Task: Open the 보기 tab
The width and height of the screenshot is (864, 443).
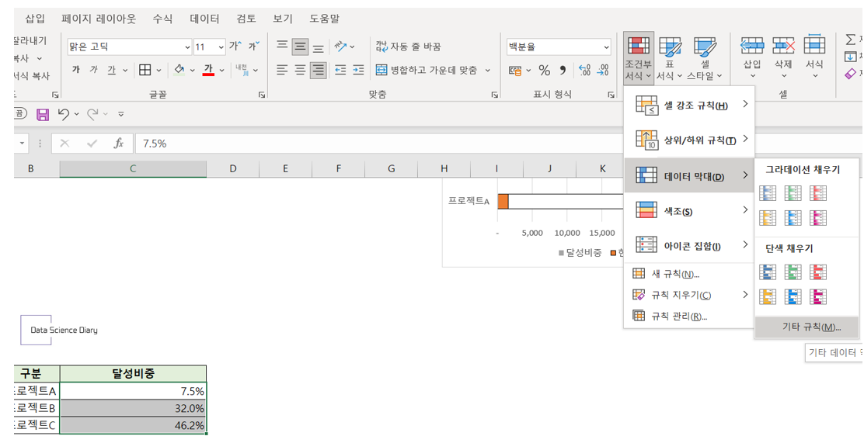Action: coord(283,19)
